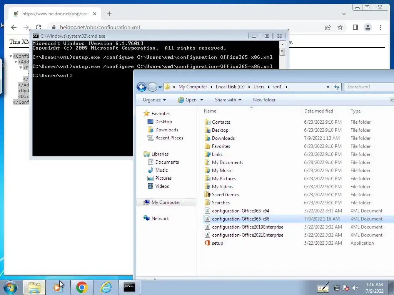The width and height of the screenshot is (394, 295).
Task: Open Chrome tab search dropdown chevron
Action: pyautogui.click(x=344, y=14)
